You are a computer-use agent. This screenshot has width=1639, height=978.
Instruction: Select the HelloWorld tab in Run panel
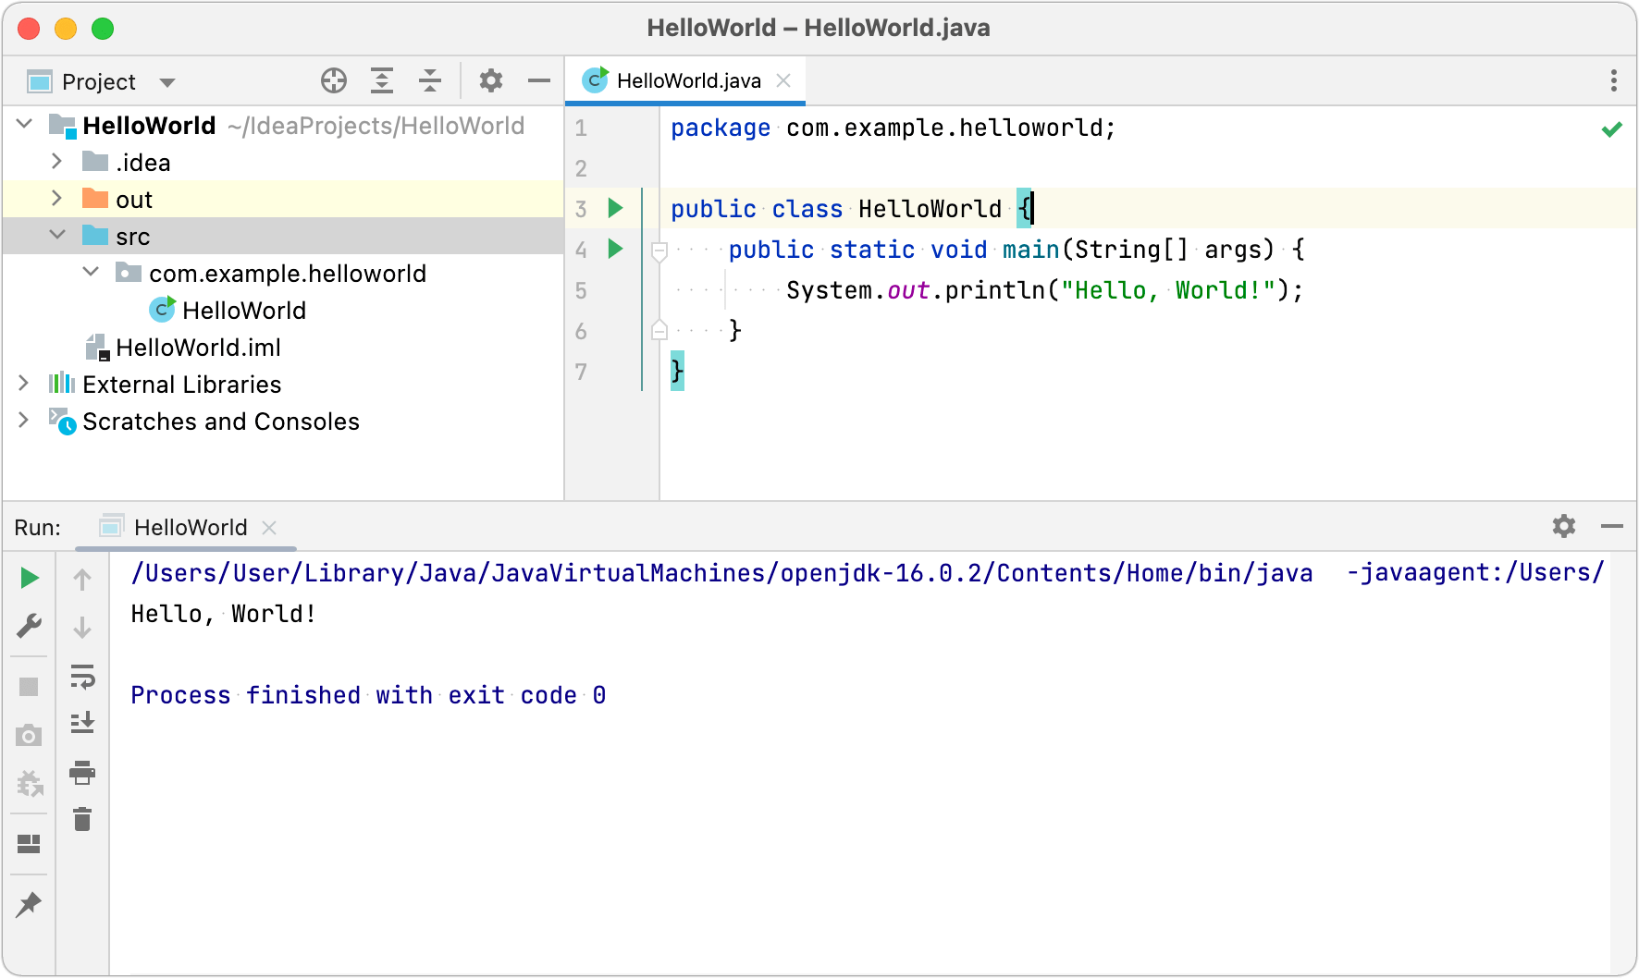[191, 527]
